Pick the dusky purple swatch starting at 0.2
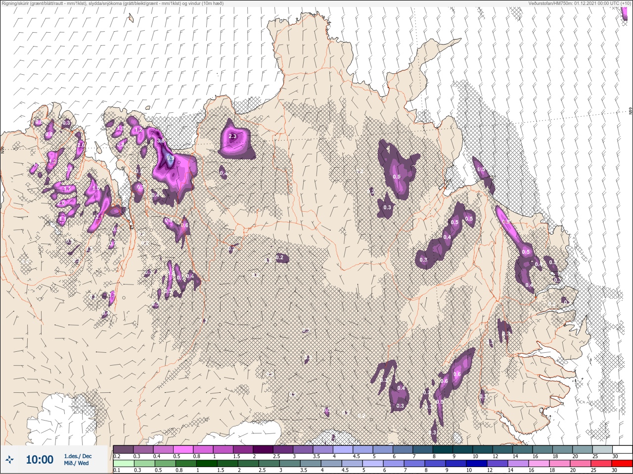633x474 pixels. pos(123,449)
